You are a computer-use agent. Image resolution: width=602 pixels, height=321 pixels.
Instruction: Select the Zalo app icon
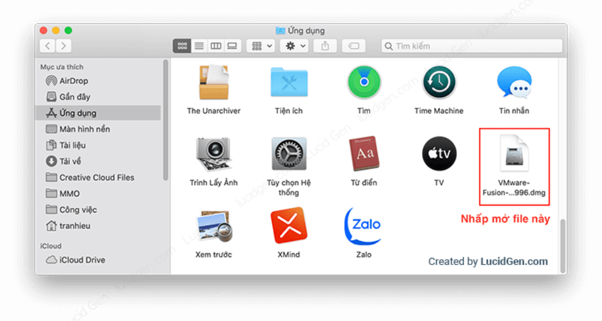click(x=363, y=226)
